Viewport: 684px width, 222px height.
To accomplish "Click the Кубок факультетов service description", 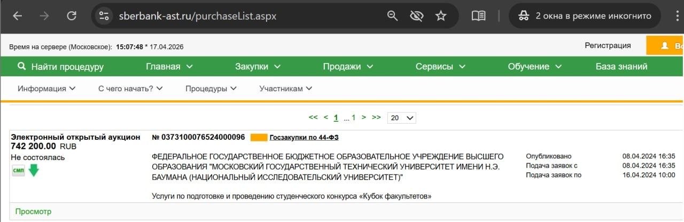I will point(292,196).
